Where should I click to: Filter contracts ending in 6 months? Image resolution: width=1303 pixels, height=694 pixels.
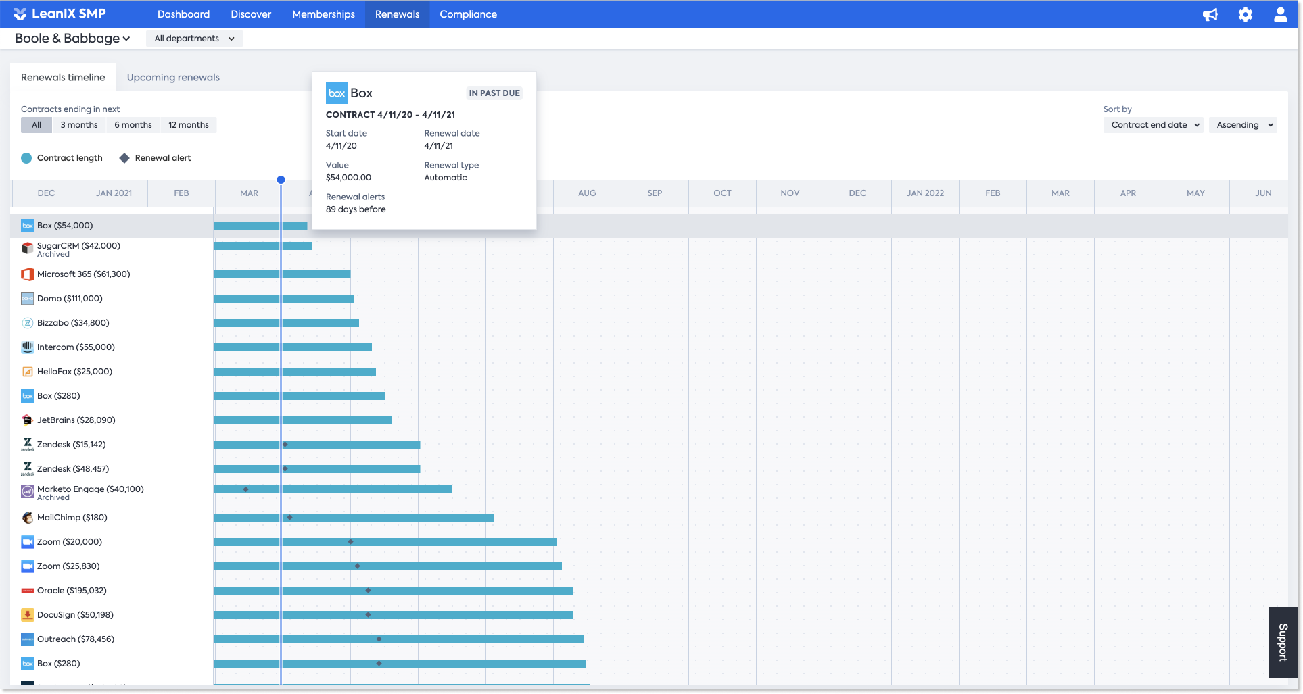pyautogui.click(x=133, y=125)
